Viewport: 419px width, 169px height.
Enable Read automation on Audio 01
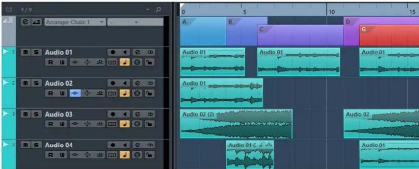tap(51, 62)
